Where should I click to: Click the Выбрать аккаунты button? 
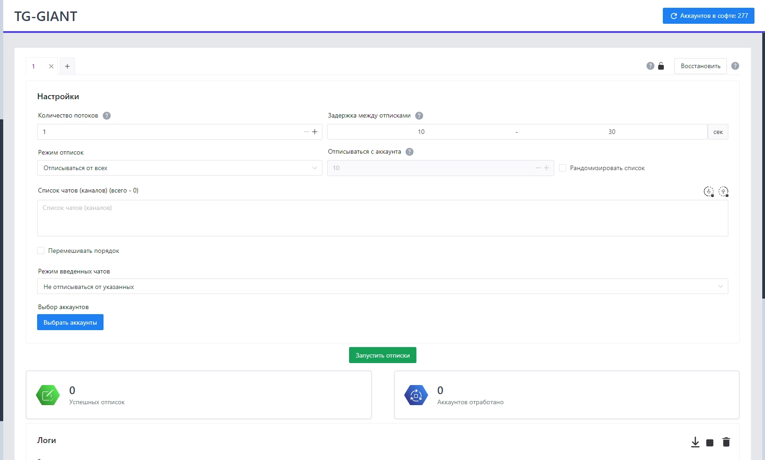tap(70, 322)
